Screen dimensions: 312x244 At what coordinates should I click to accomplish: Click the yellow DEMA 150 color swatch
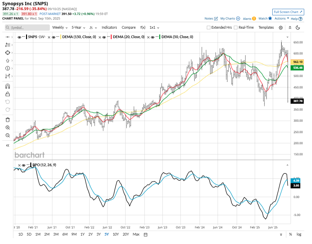click(61, 37)
